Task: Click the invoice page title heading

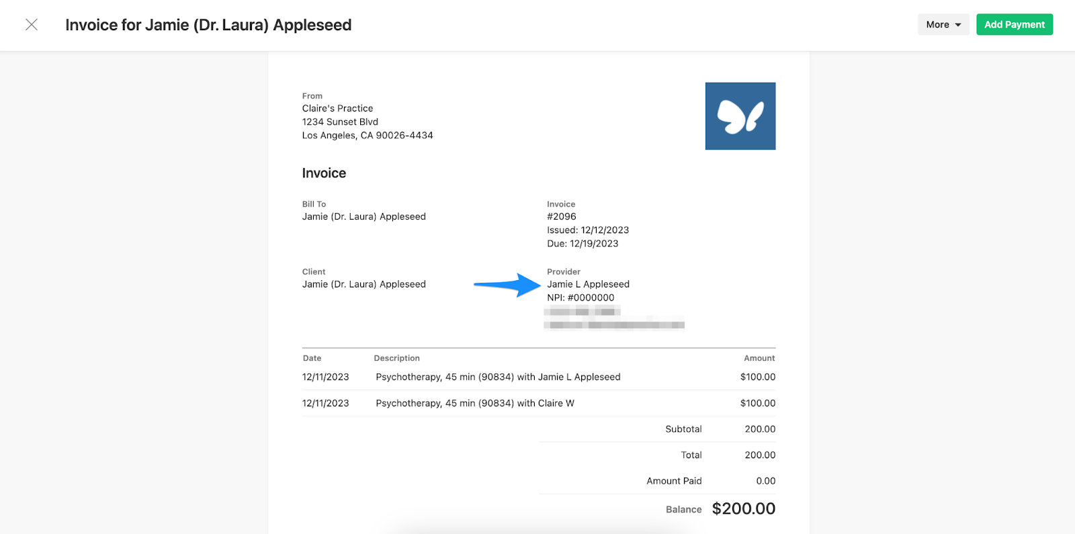Action: [208, 25]
